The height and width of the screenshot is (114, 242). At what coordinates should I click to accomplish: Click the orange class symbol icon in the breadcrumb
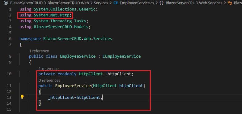coord(230,3)
